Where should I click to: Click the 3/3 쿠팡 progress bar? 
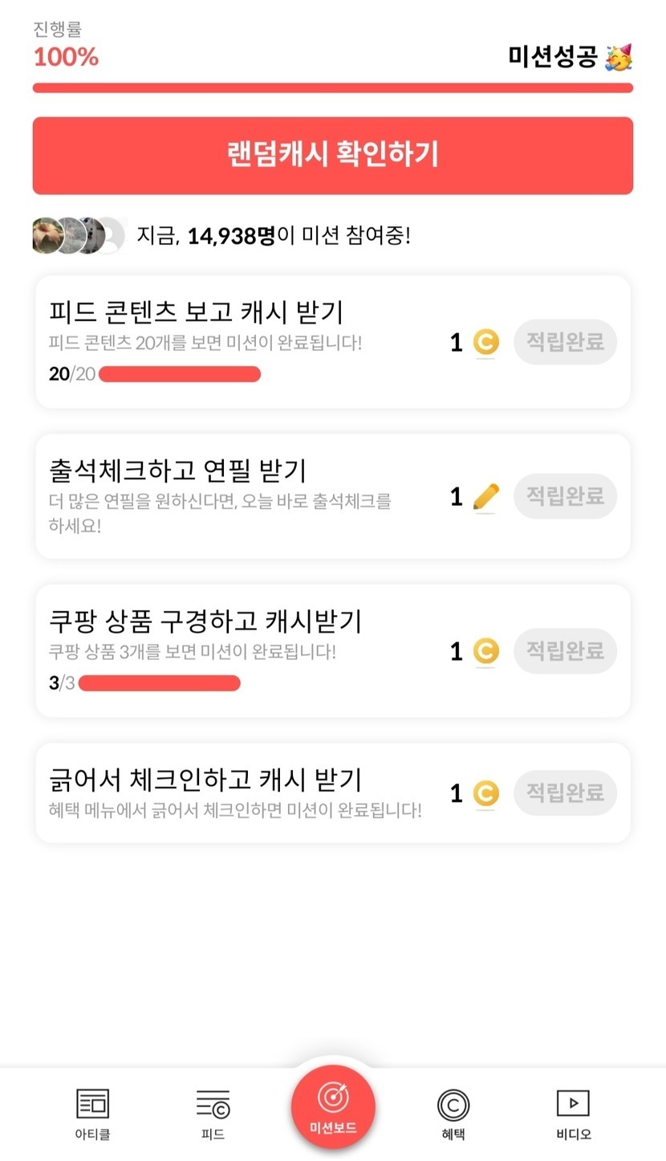[x=160, y=683]
